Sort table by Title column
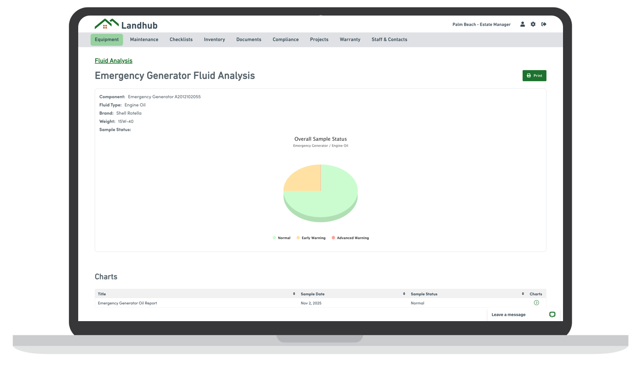 click(x=294, y=294)
